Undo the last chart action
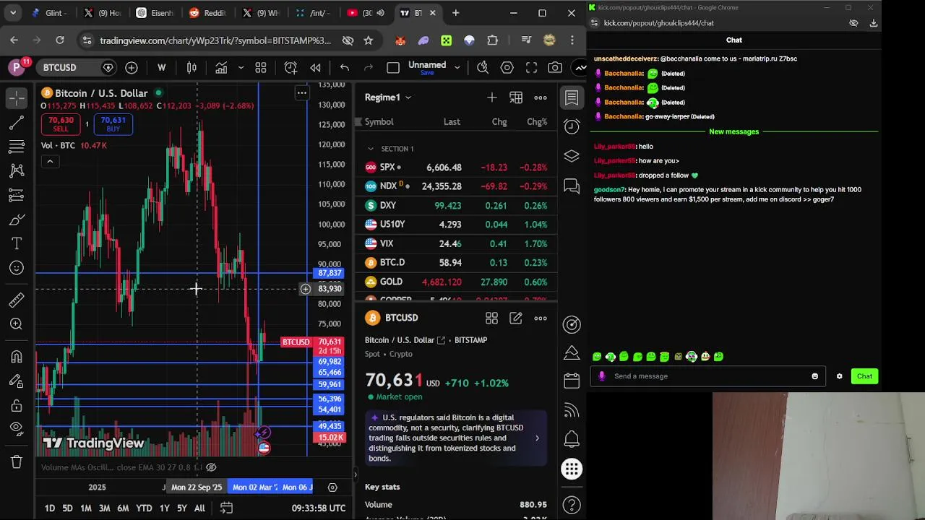The image size is (925, 520). pos(345,67)
